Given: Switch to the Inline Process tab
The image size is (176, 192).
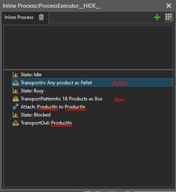Looking at the screenshot, I should pyautogui.click(x=19, y=17).
